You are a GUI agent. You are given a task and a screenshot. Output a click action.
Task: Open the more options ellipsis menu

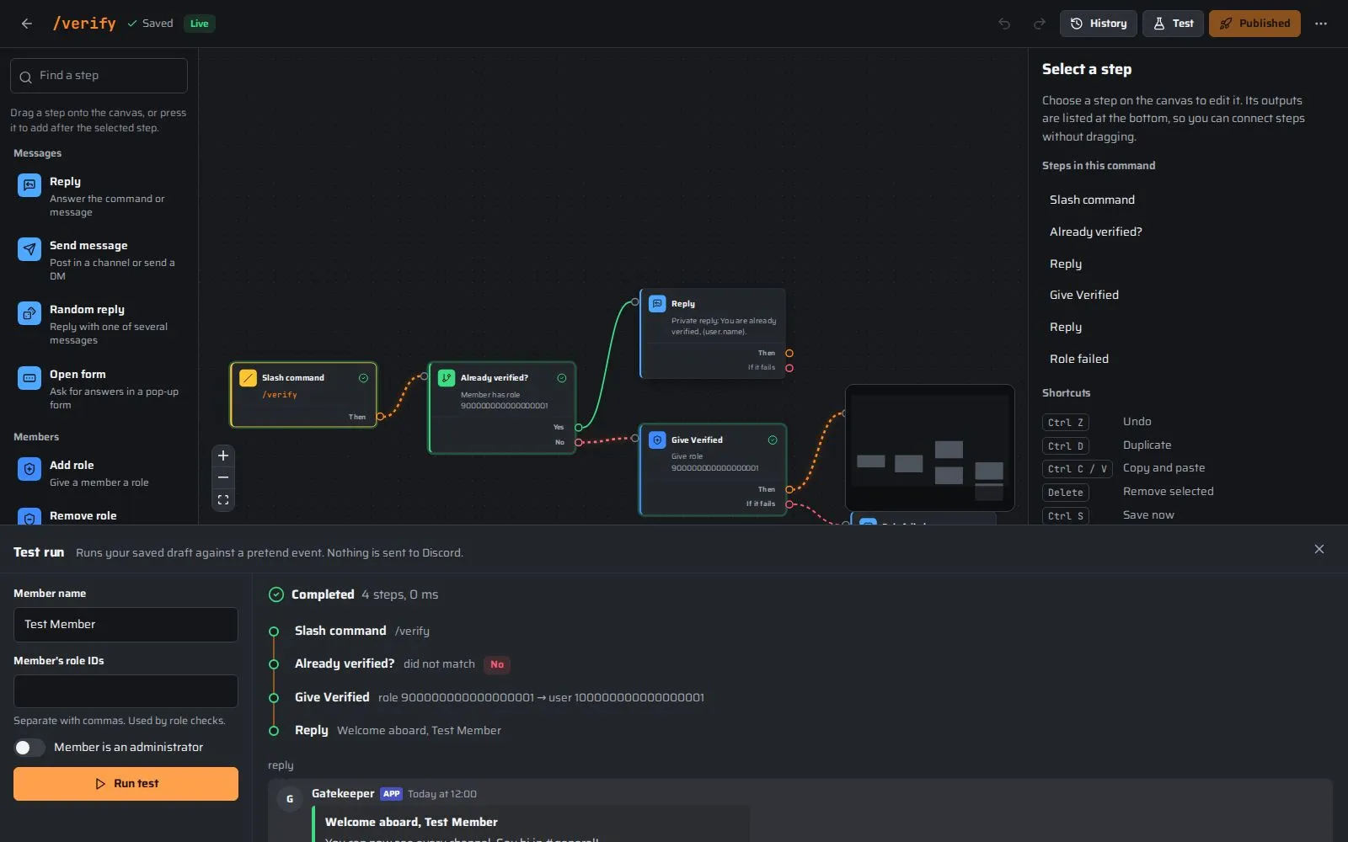click(x=1321, y=24)
